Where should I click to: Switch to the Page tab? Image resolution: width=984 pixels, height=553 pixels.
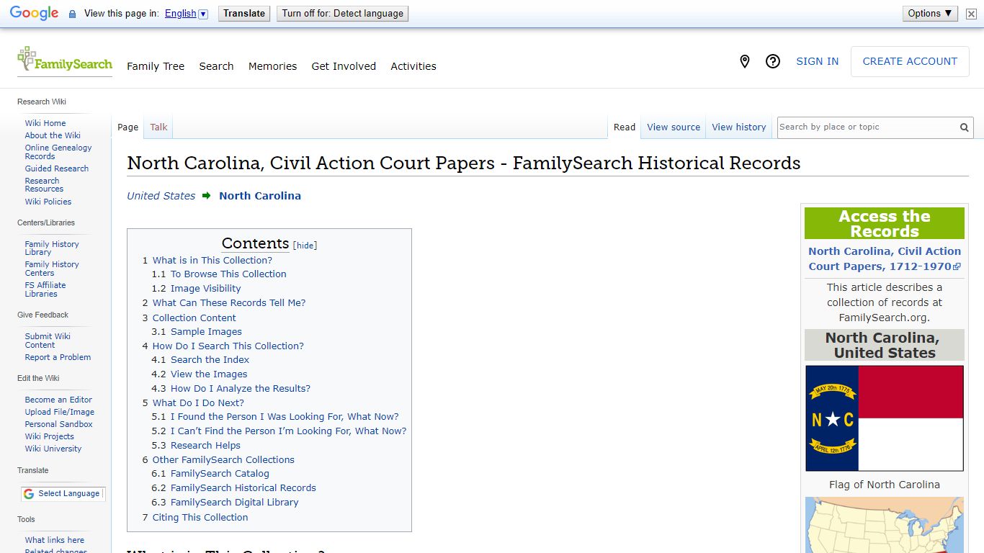128,127
